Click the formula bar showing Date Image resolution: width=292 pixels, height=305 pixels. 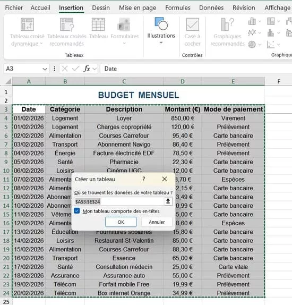click(x=196, y=69)
